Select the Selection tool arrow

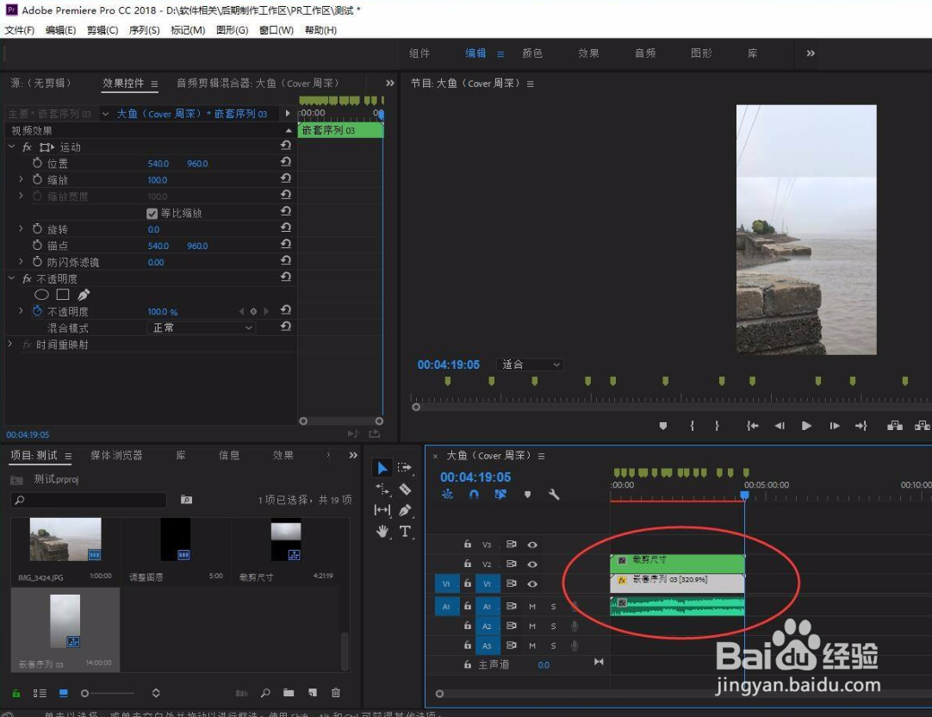382,468
